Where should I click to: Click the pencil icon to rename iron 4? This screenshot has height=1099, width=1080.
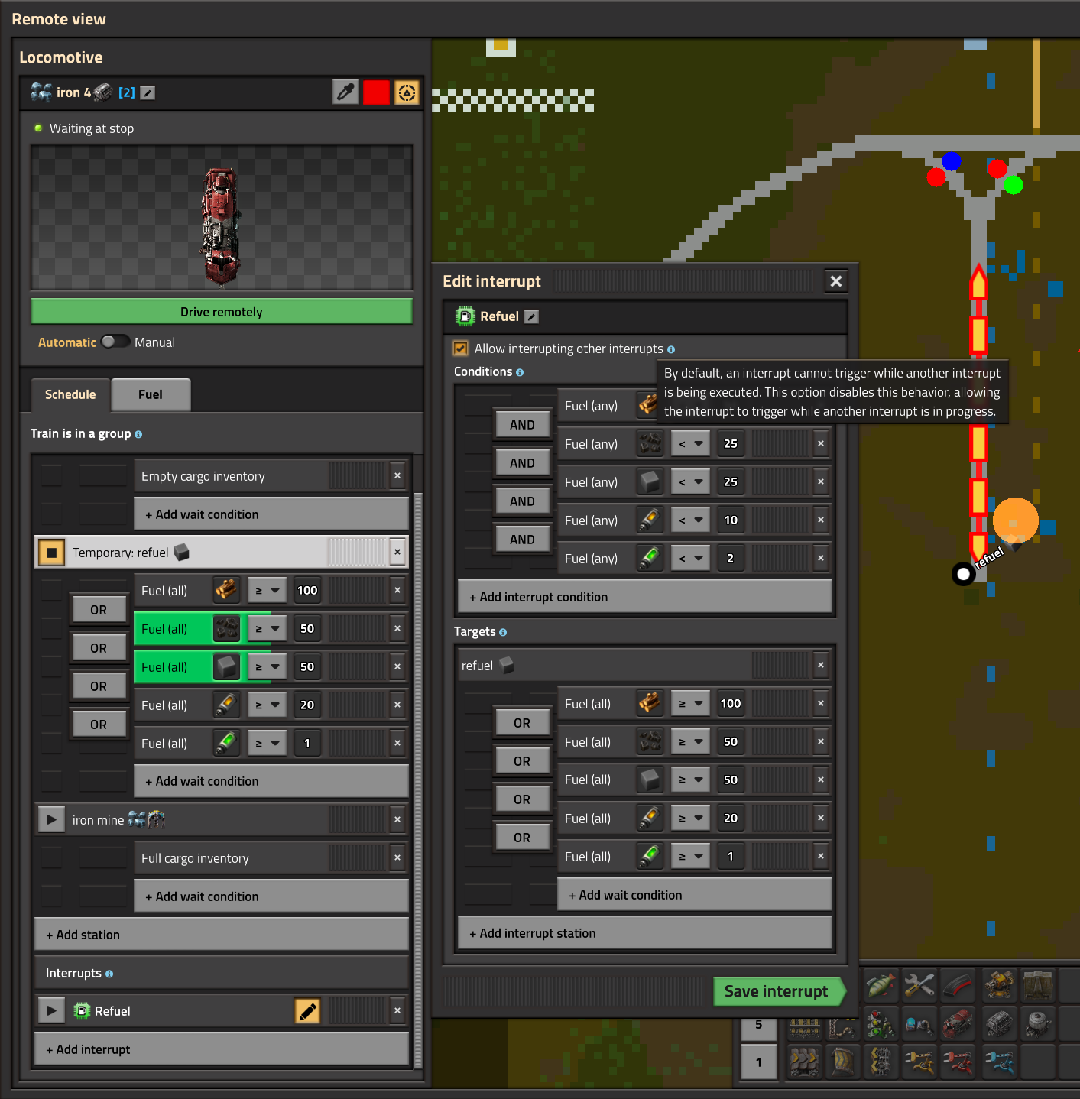(x=148, y=92)
